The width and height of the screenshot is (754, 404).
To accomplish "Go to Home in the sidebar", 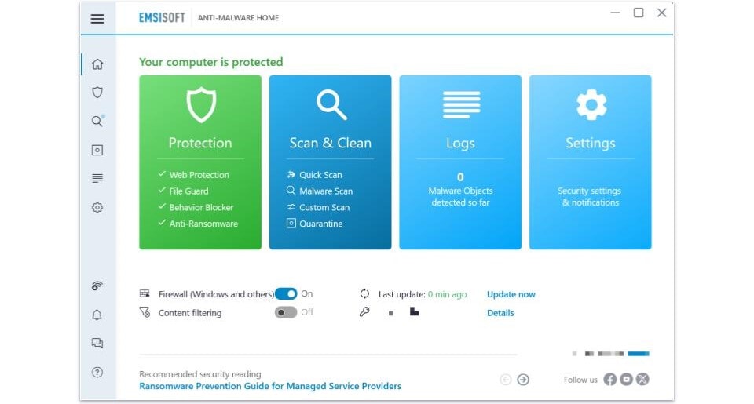I will (x=97, y=64).
